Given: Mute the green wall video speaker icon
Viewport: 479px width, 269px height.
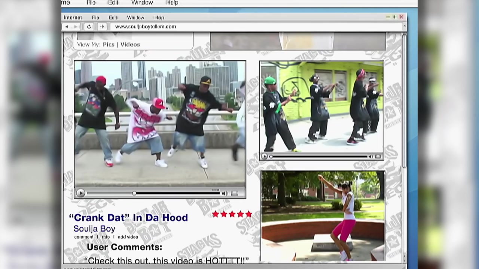Looking at the screenshot, I should [x=371, y=157].
